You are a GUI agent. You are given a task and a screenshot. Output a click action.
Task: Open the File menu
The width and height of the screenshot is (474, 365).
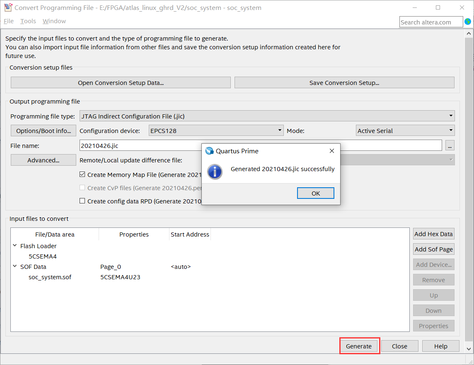(9, 21)
